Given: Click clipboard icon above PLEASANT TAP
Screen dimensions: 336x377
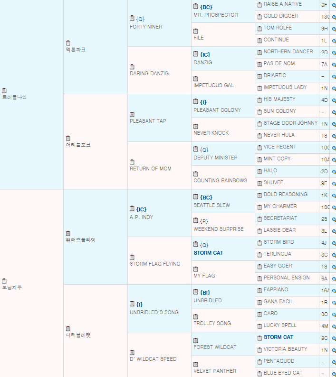Looking at the screenshot, I should point(132,114).
